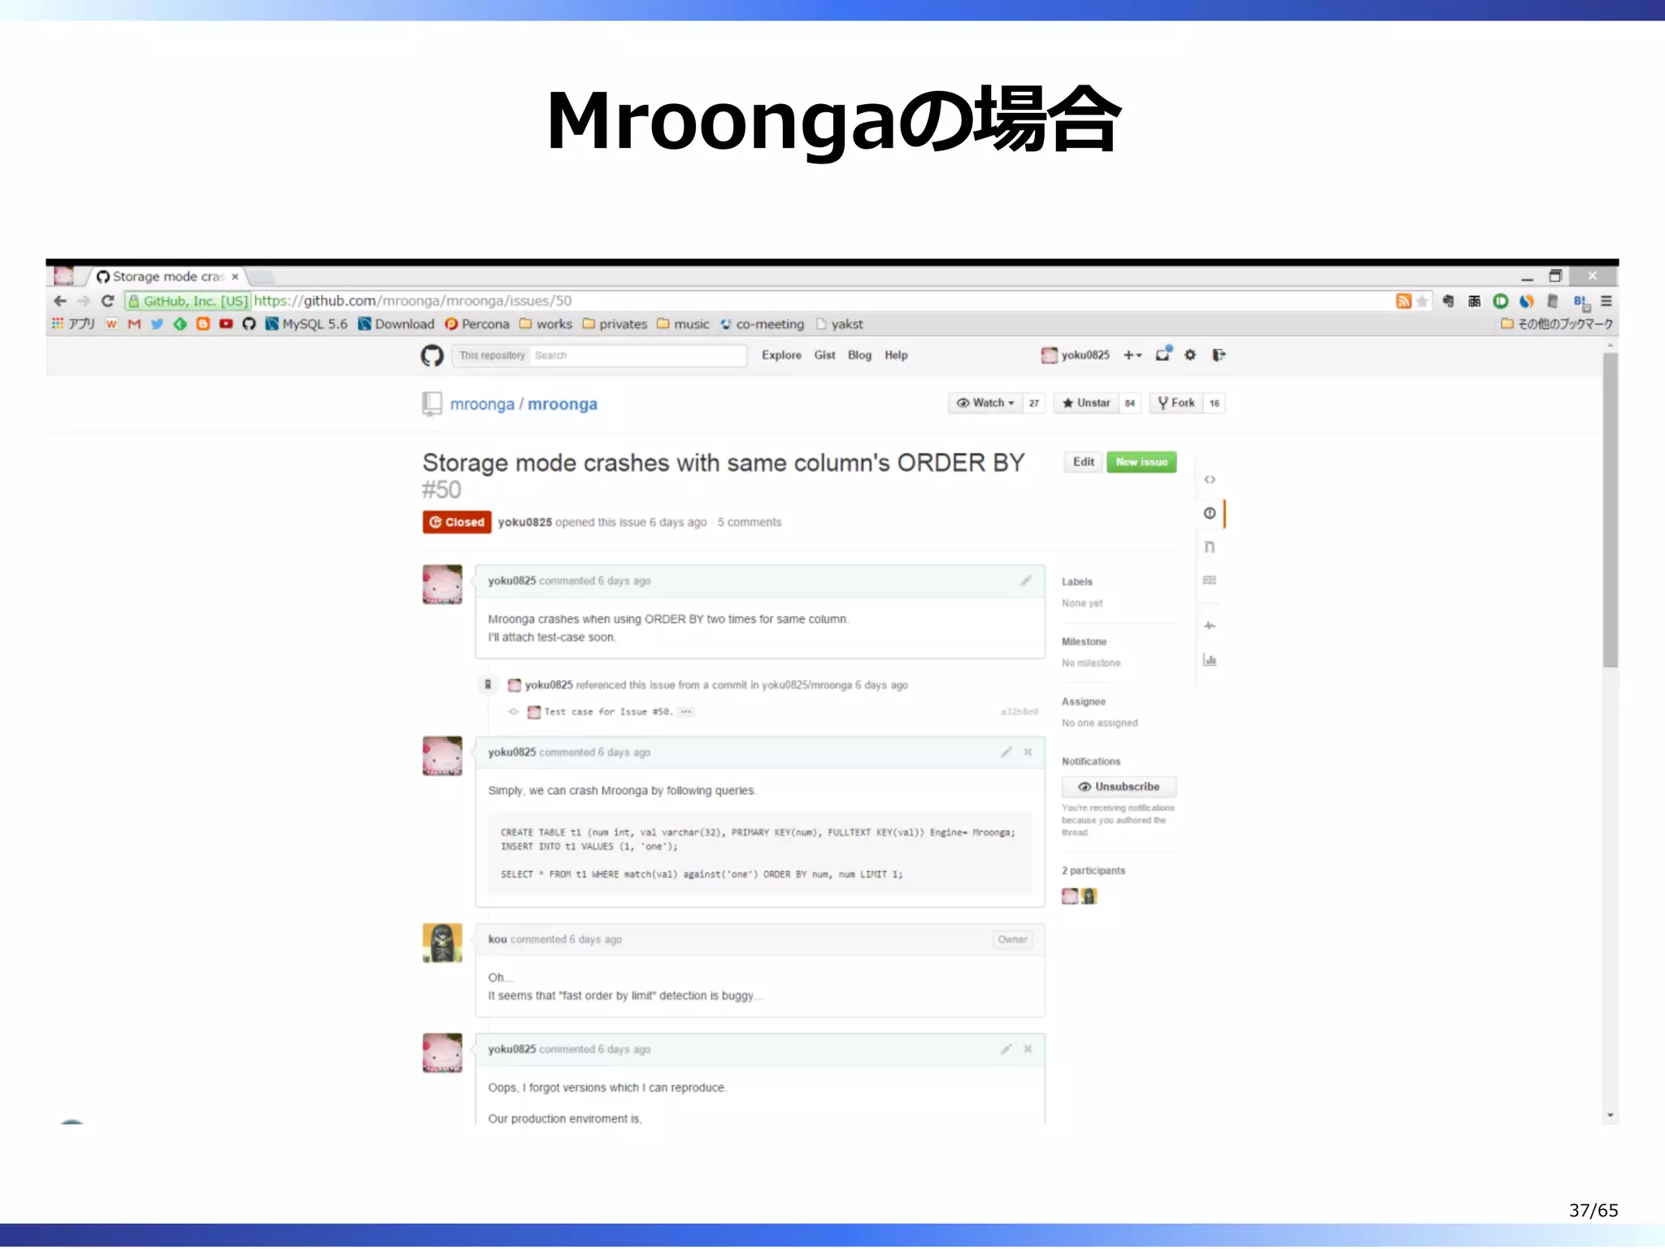Sign out using the exit icon
Screen dimensions: 1665x1249
[x=1218, y=355]
